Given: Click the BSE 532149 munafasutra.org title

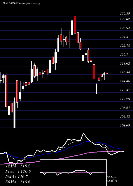Looking at the screenshot, I should (21, 3).
